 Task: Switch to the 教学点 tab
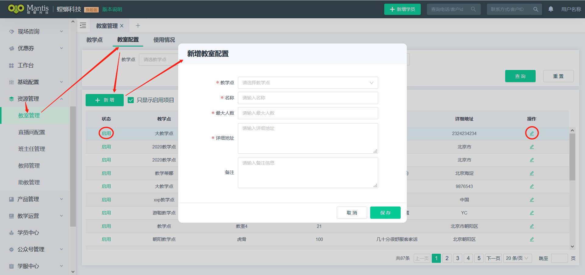[94, 40]
